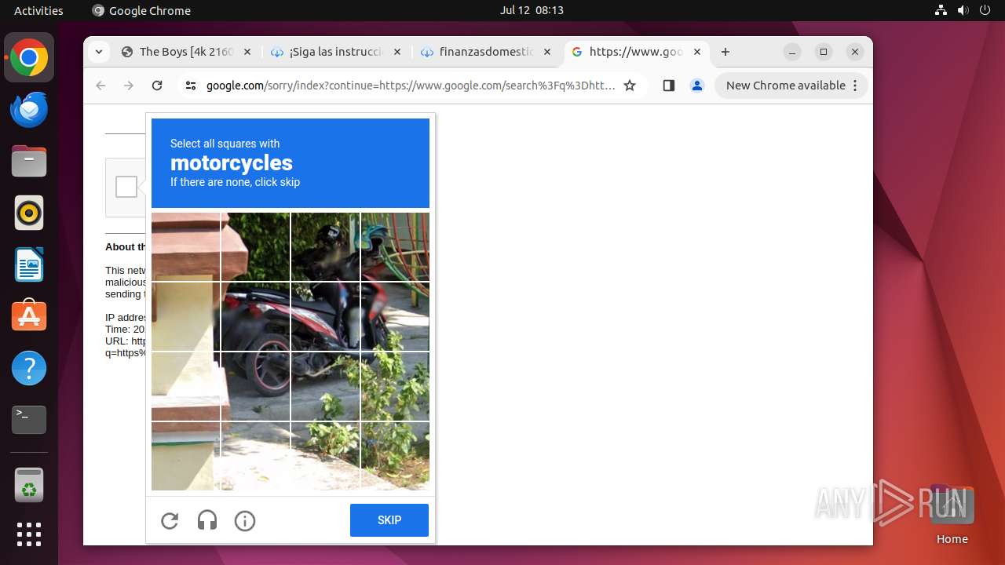Image resolution: width=1005 pixels, height=565 pixels.
Task: Open the clock calendar Jul 12 08:13
Action: [532, 10]
